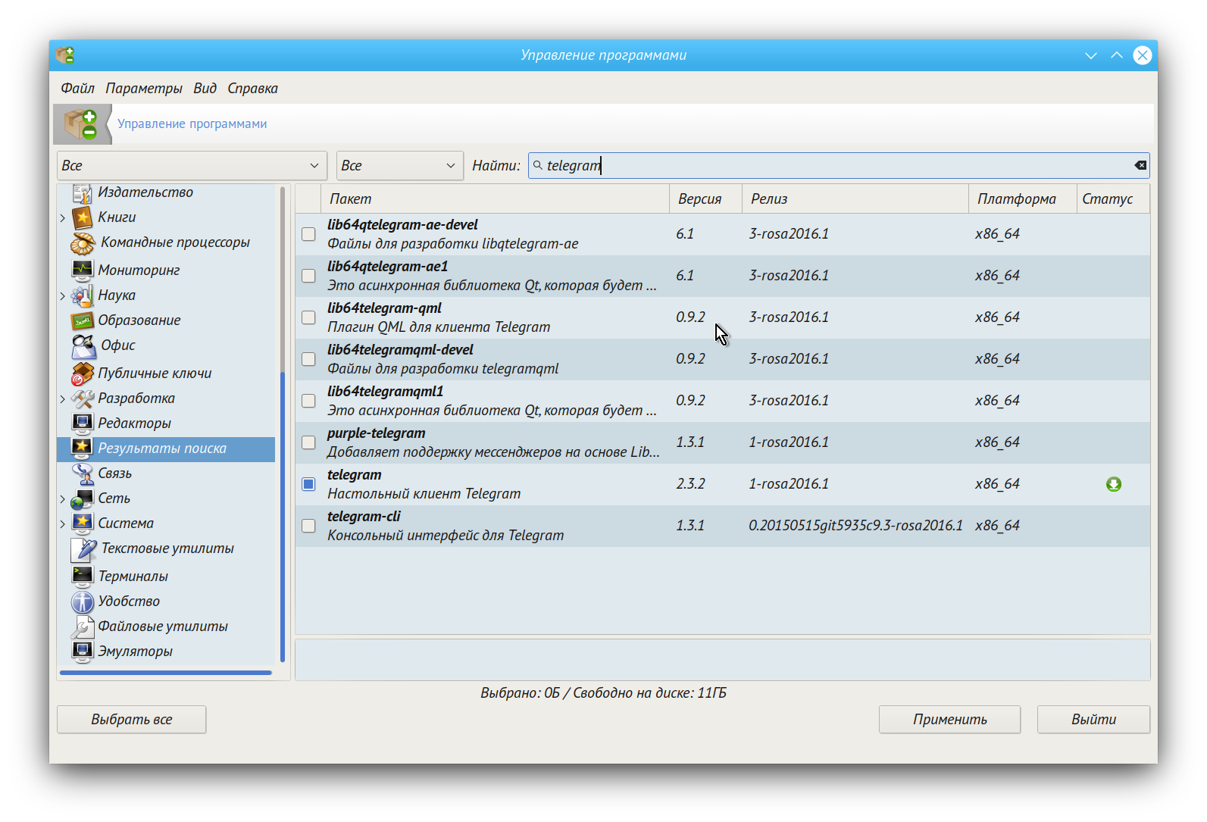Click the Управление программами banner label
Screen dimensions: 1207x822
[x=192, y=124]
